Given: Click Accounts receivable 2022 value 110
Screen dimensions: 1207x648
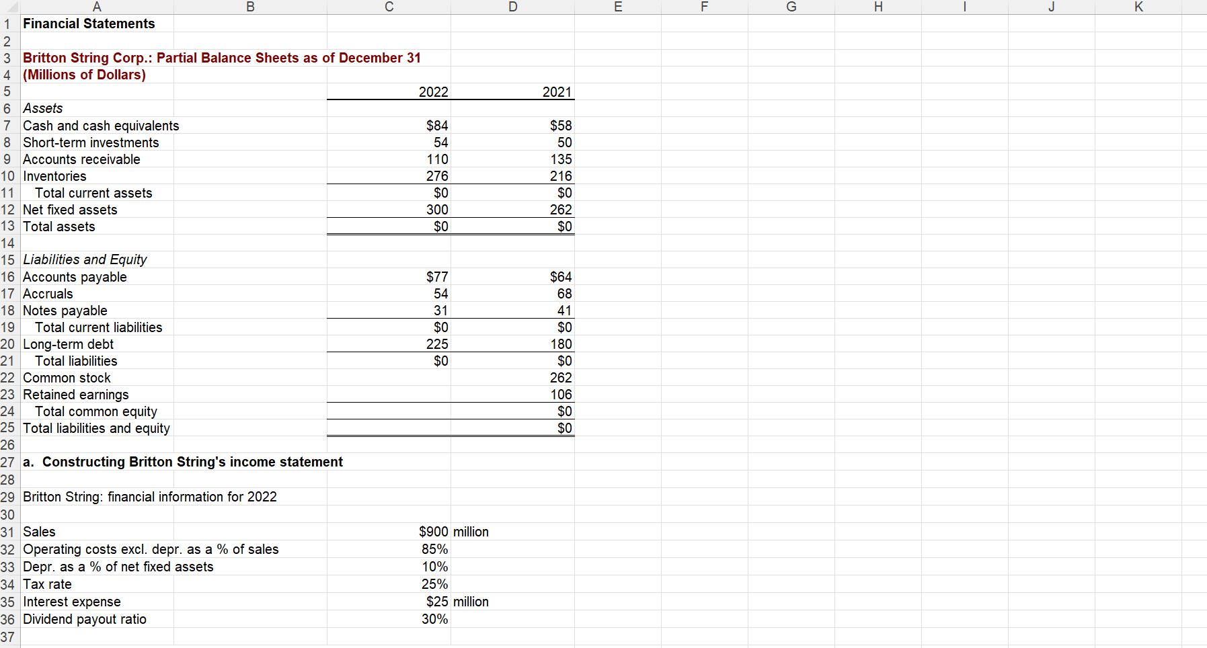Looking at the screenshot, I should click(x=437, y=159).
